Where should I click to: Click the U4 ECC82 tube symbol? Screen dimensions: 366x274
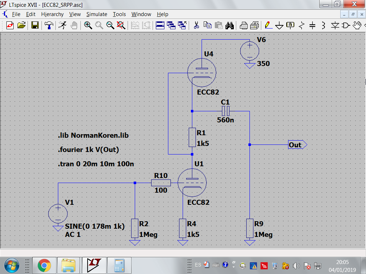[202, 73]
